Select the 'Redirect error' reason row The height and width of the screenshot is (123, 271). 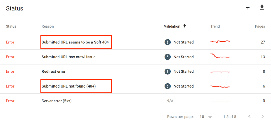click(x=54, y=71)
